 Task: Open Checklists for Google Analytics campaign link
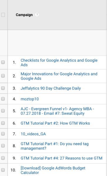tap(59, 62)
